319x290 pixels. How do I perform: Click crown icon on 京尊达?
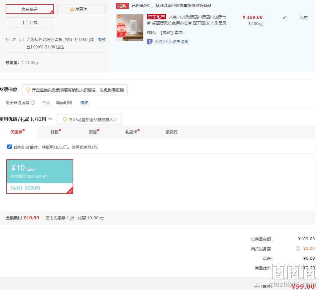click(72, 9)
